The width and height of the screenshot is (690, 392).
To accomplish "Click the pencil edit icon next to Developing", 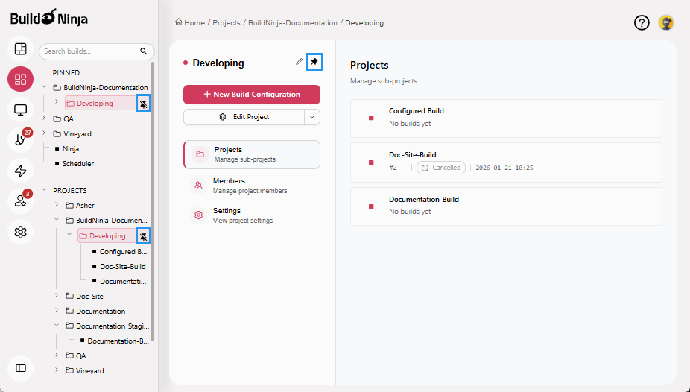I will (x=300, y=62).
